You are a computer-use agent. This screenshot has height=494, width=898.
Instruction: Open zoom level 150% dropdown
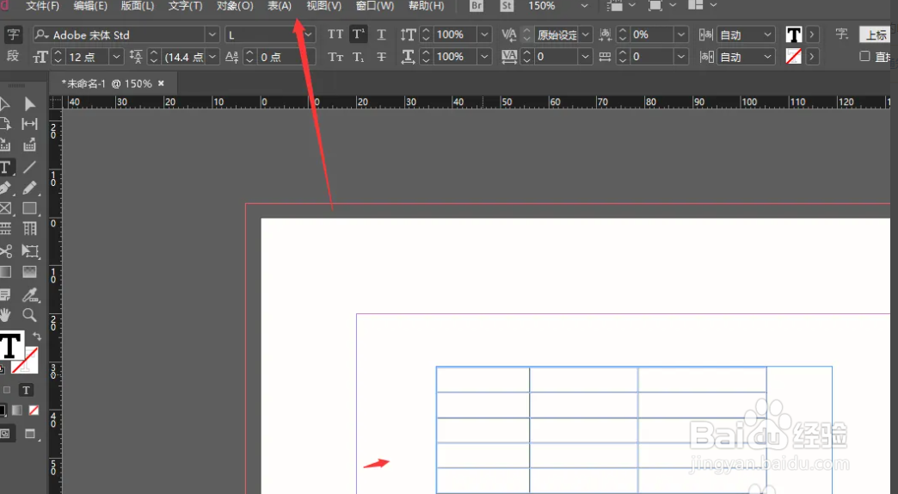[584, 6]
